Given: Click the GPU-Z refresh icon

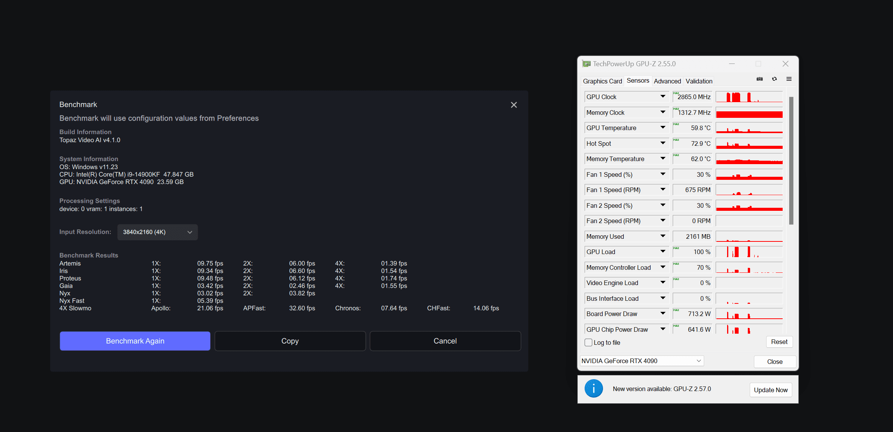Looking at the screenshot, I should click(x=774, y=79).
